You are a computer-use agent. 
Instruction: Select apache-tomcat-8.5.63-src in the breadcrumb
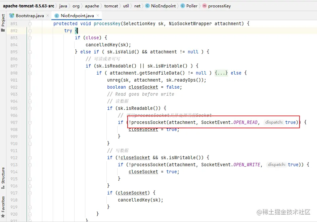coord(29,6)
